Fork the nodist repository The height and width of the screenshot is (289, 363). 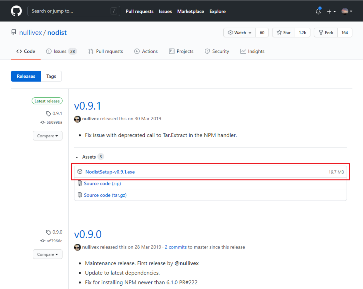click(x=326, y=33)
